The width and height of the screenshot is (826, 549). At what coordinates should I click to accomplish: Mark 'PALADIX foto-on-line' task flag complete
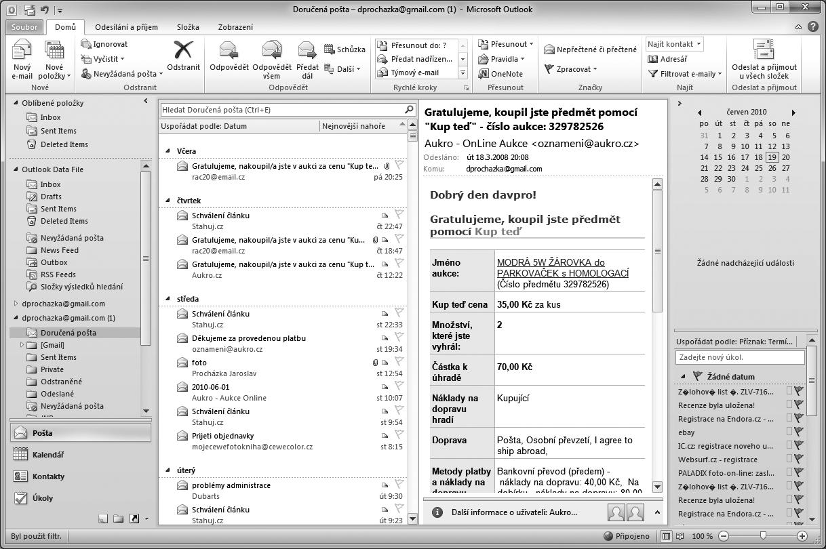click(799, 472)
